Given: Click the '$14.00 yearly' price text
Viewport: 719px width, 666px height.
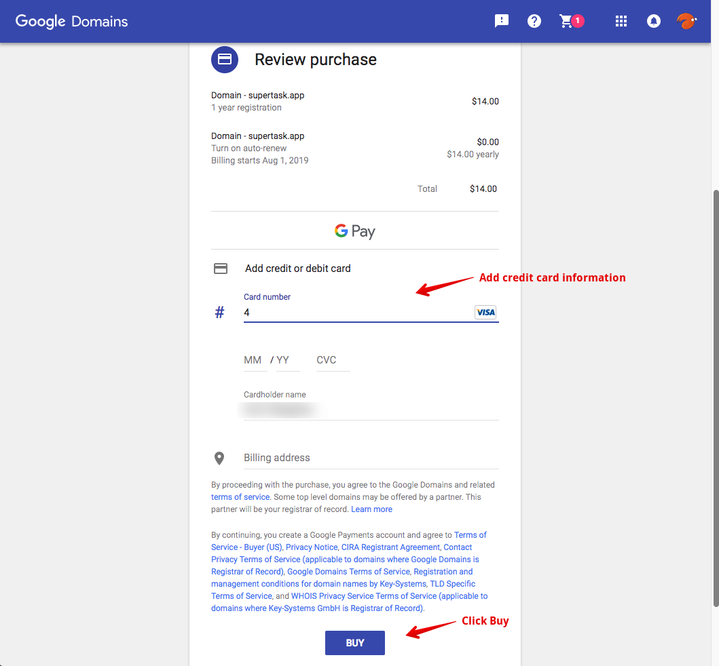Looking at the screenshot, I should 473,155.
